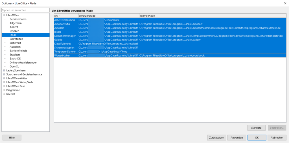This screenshot has width=289, height=143.
Task: Click the Zurücksetzen button
Action: coord(216,137)
